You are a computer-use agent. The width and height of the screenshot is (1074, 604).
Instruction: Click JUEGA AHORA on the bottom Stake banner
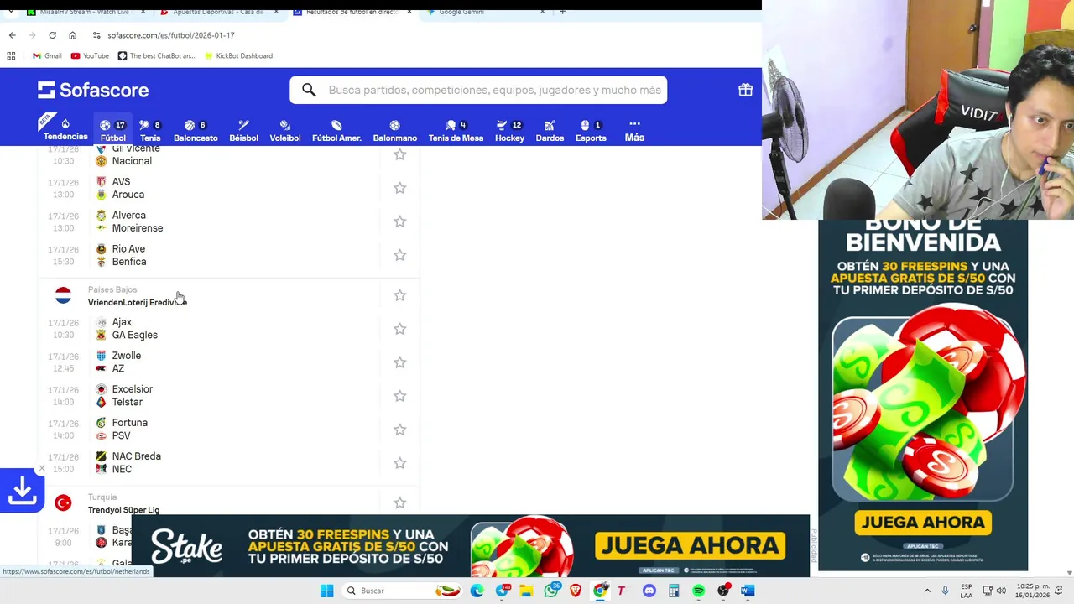coord(691,546)
